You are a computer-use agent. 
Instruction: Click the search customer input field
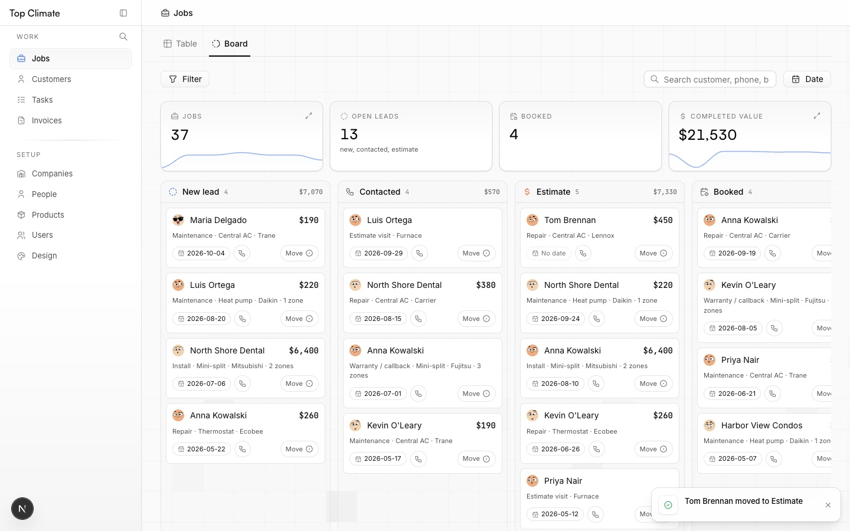[x=710, y=79]
